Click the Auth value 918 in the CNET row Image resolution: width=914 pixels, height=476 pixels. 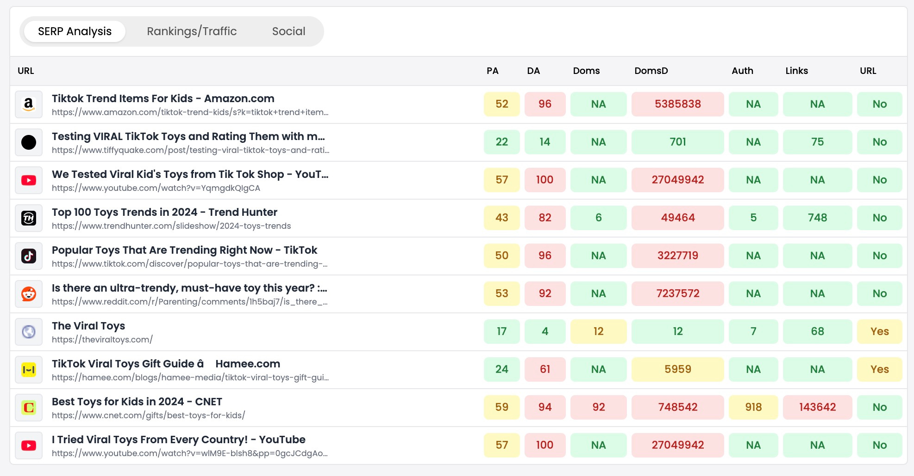coord(754,407)
